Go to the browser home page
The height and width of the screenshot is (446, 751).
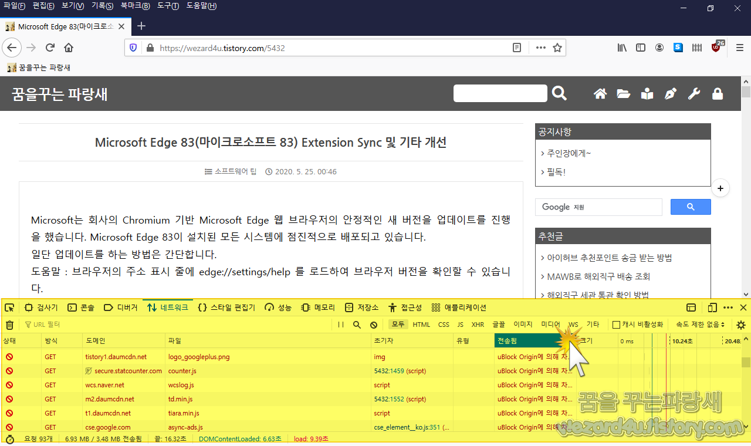(69, 48)
